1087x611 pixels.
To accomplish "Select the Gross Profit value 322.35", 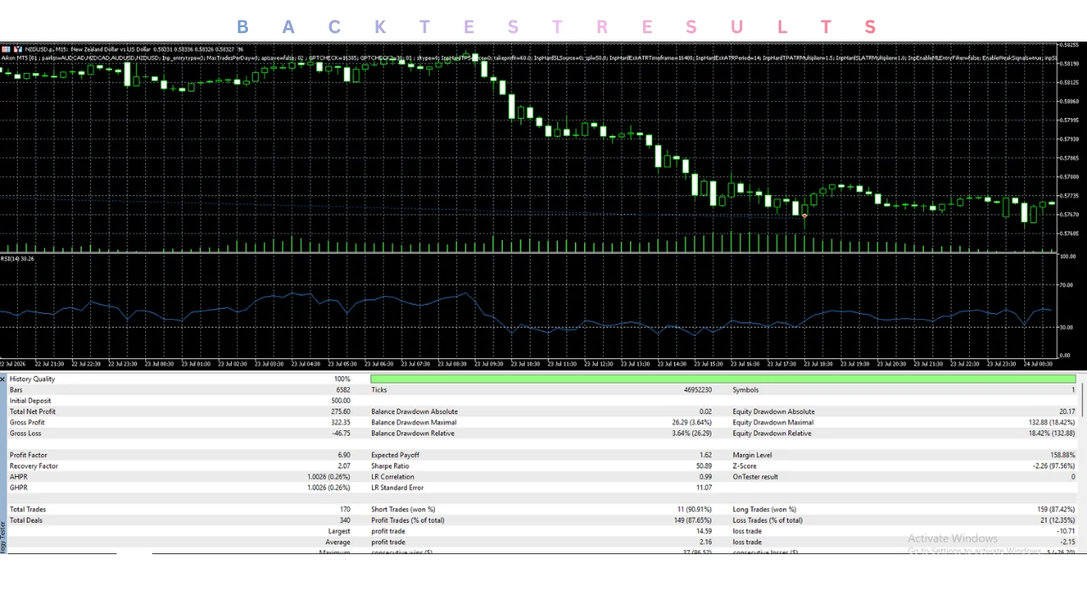I will [x=341, y=423].
